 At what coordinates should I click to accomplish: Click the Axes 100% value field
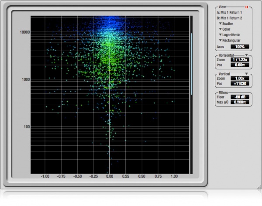pos(239,46)
